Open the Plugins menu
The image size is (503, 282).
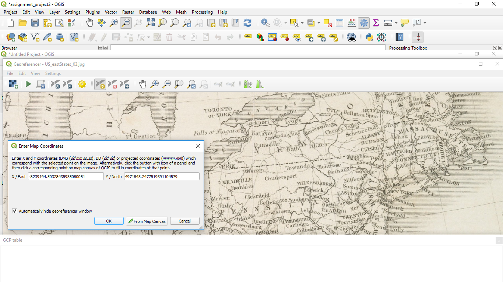[92, 12]
